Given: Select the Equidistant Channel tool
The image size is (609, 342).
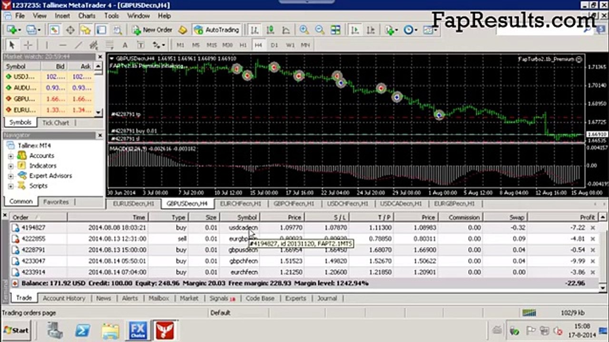Looking at the screenshot, I should 94,45.
